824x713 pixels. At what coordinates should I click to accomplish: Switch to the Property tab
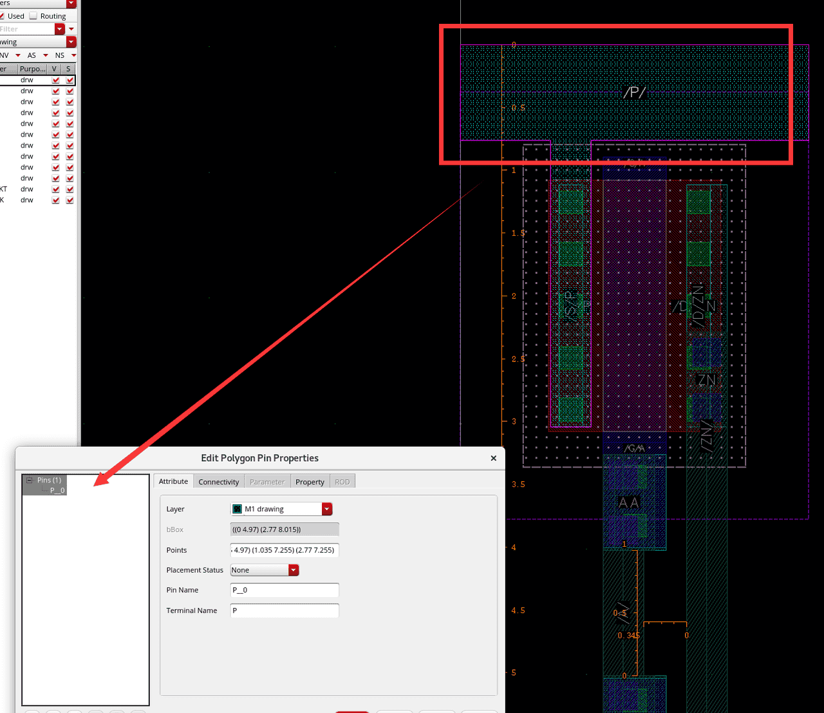point(310,482)
